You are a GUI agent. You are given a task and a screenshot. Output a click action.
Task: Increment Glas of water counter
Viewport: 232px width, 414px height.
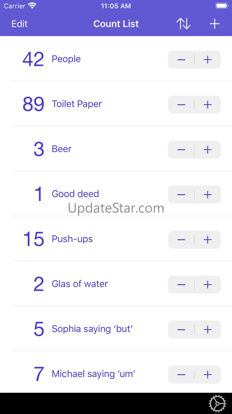point(208,285)
